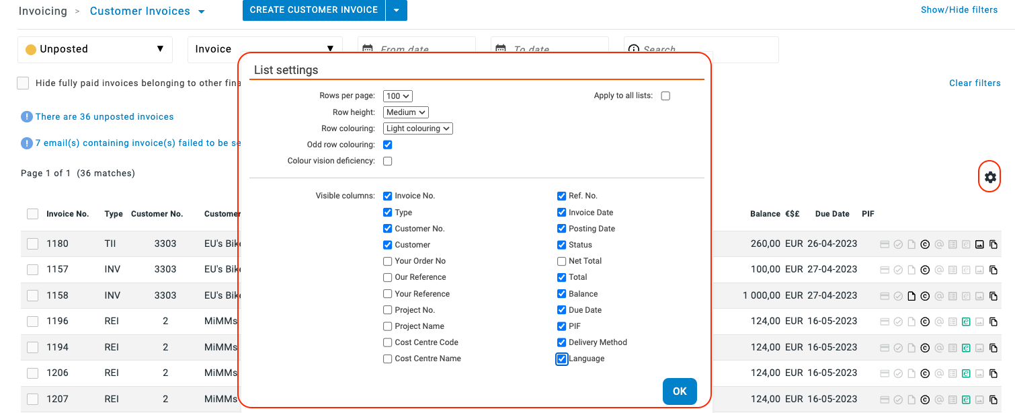Click the calendar icon in From date field
The height and width of the screenshot is (413, 1015).
[368, 49]
